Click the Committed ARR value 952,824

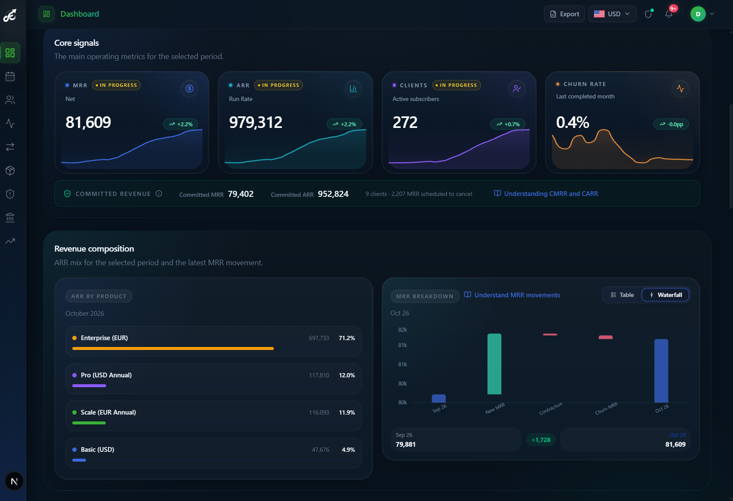[x=333, y=194]
